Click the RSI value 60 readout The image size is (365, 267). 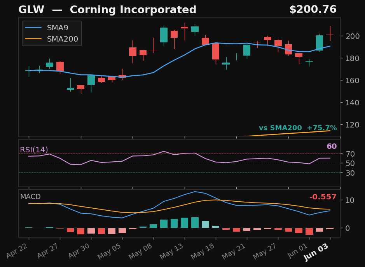point(332,146)
